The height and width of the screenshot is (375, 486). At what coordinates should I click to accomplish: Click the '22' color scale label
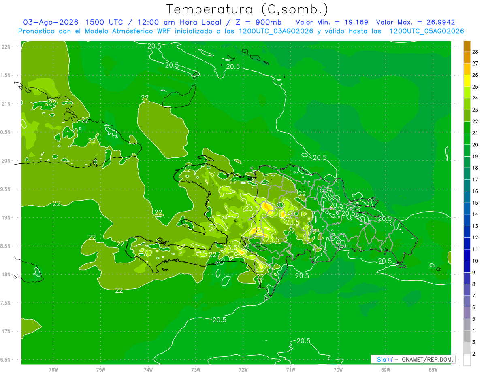[475, 121]
